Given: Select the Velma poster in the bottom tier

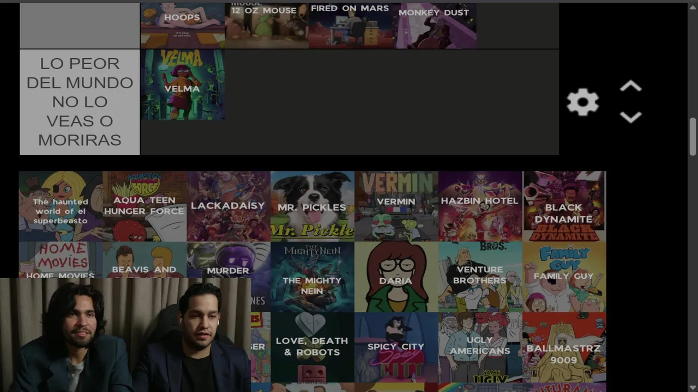Looking at the screenshot, I should pyautogui.click(x=182, y=84).
